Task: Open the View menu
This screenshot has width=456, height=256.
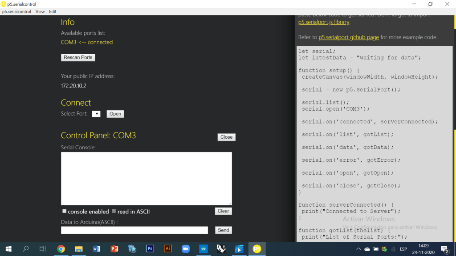Action: tap(40, 12)
